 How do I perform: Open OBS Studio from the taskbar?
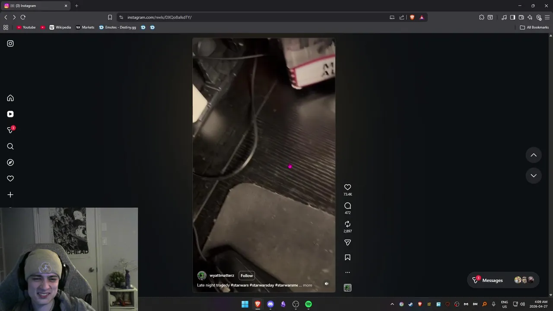point(296,304)
